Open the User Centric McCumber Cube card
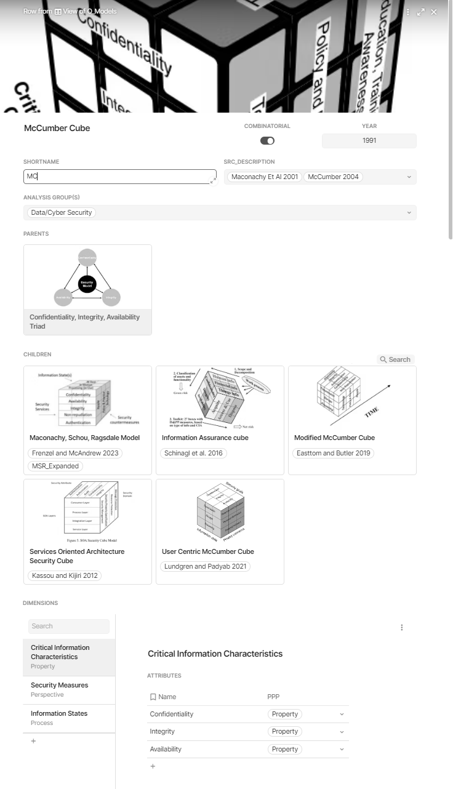 coord(220,532)
